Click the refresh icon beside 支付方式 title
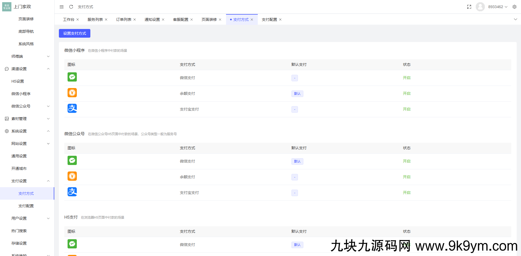The height and width of the screenshot is (256, 521). click(71, 7)
